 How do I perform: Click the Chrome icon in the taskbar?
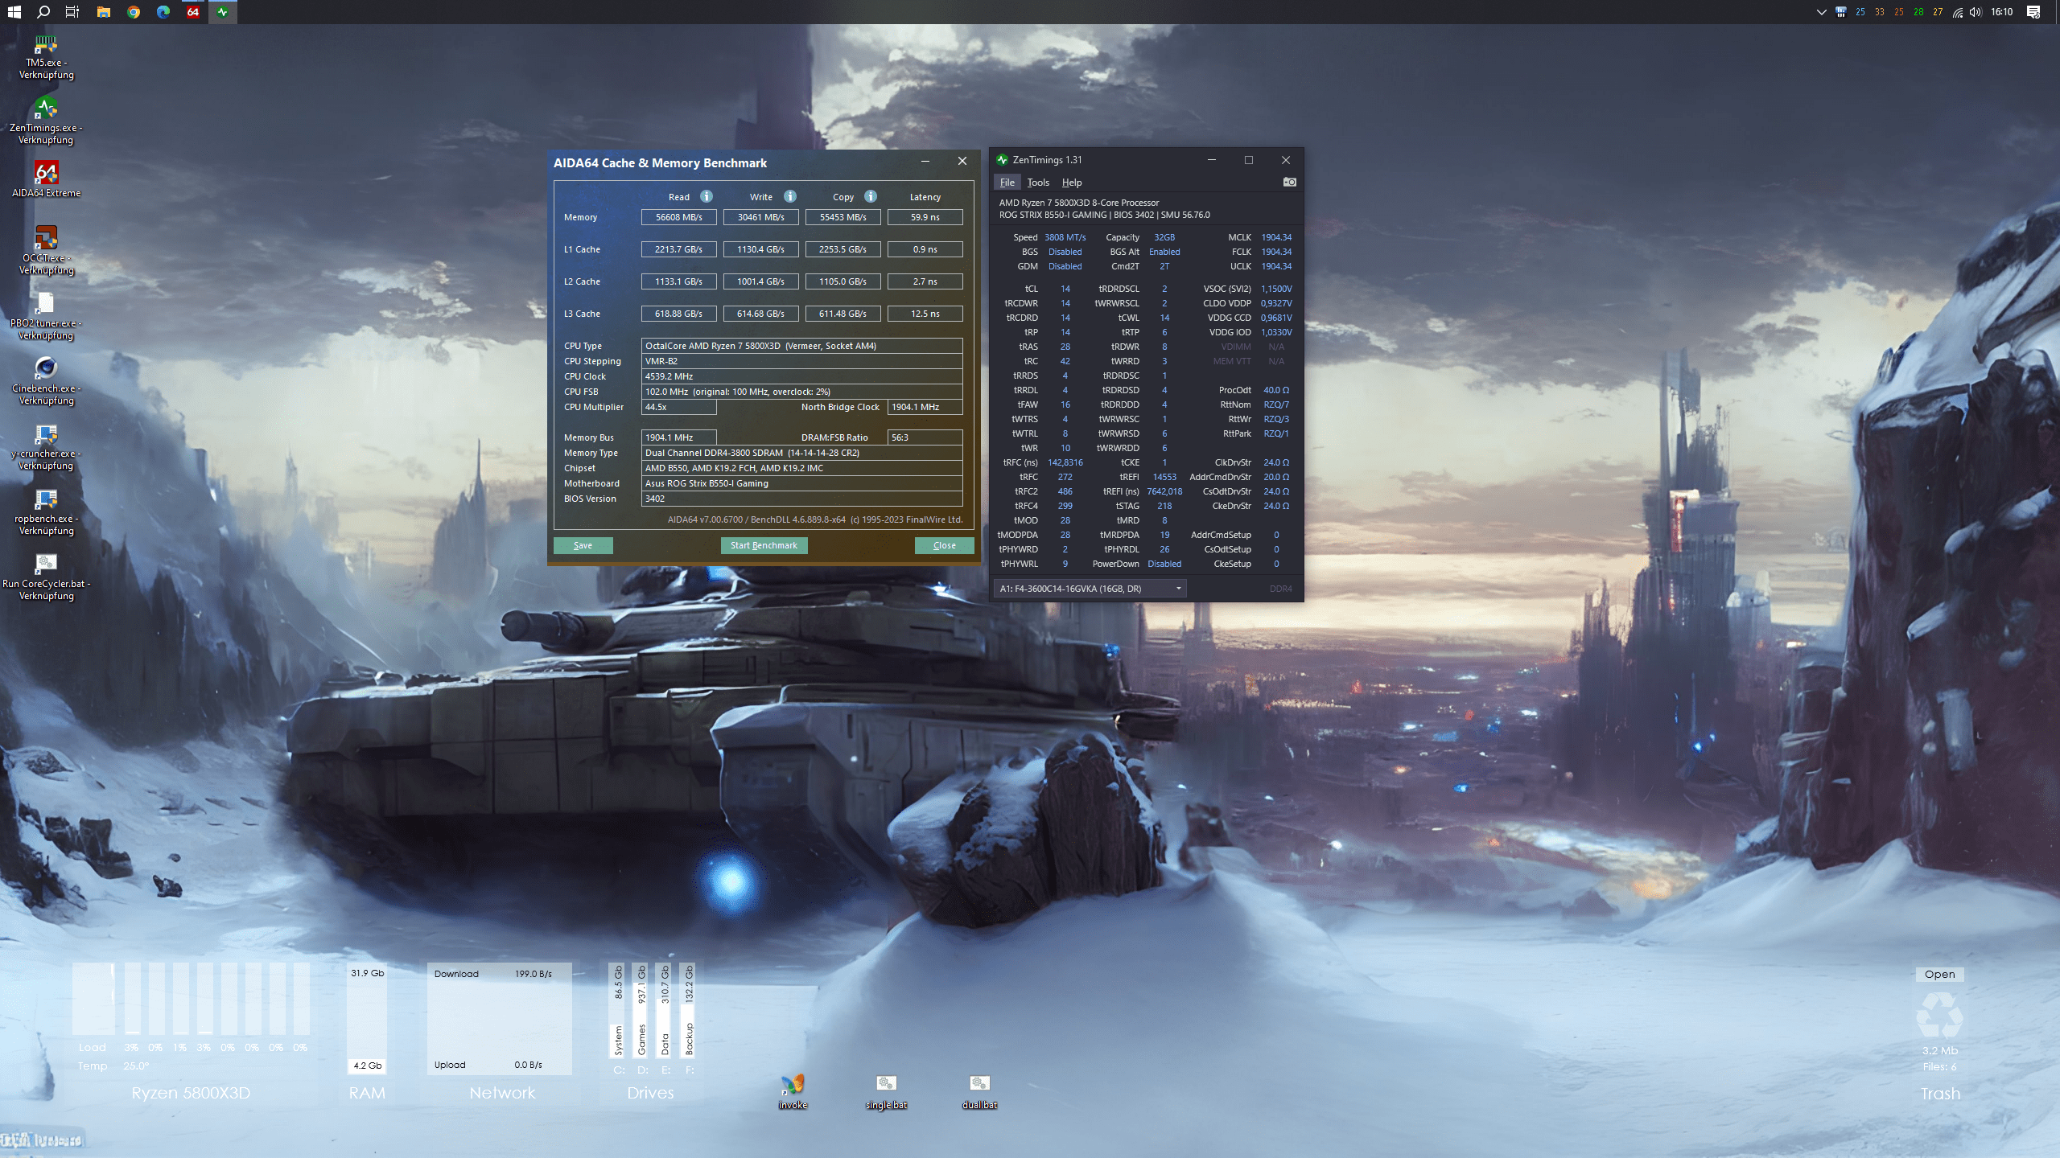coord(134,12)
